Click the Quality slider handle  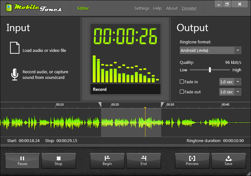tap(210, 70)
